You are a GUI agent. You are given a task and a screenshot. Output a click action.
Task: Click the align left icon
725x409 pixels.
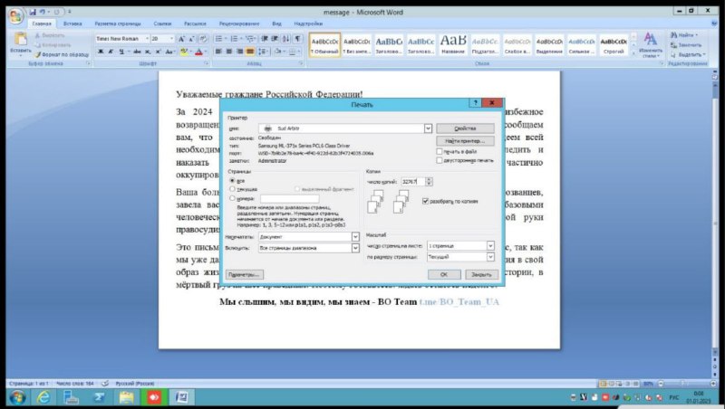(x=218, y=52)
